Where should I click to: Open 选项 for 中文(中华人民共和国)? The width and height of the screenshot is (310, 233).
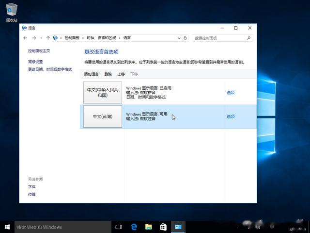pyautogui.click(x=231, y=93)
